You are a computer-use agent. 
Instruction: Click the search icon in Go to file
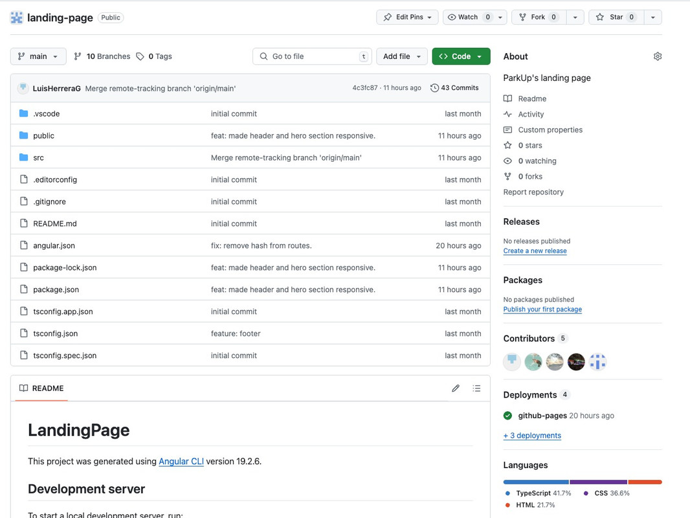pyautogui.click(x=263, y=56)
